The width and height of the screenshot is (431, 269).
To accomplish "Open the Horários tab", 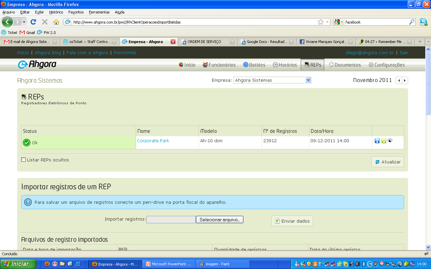I will coord(285,65).
